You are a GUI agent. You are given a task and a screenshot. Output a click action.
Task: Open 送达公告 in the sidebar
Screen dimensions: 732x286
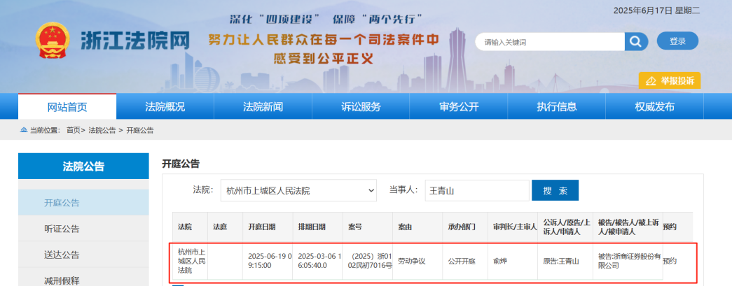click(62, 255)
